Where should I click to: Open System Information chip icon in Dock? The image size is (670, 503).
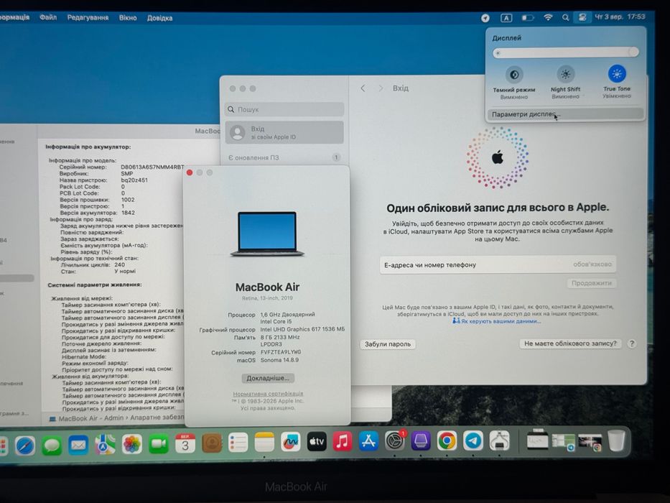pos(499,440)
